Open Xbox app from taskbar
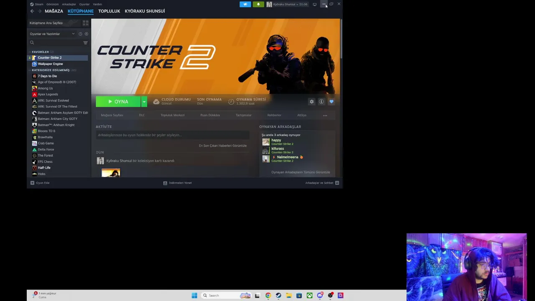Viewport: 535px width, 301px height. coord(309,296)
